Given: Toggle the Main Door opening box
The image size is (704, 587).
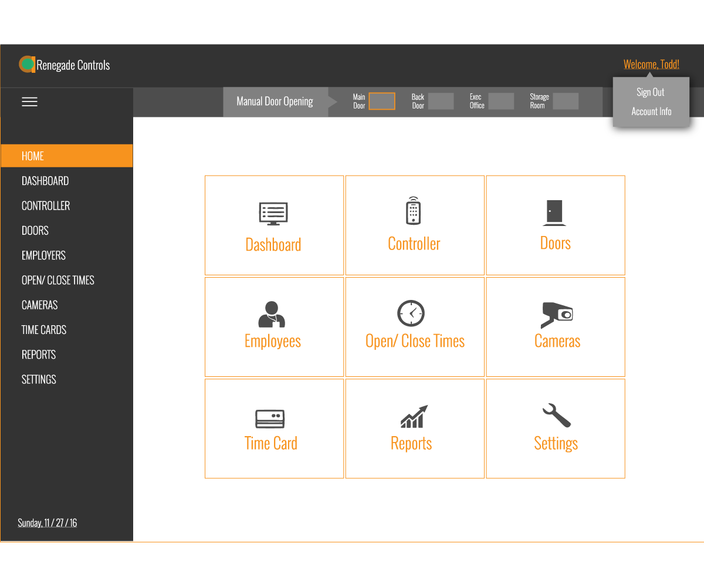Looking at the screenshot, I should coord(382,102).
